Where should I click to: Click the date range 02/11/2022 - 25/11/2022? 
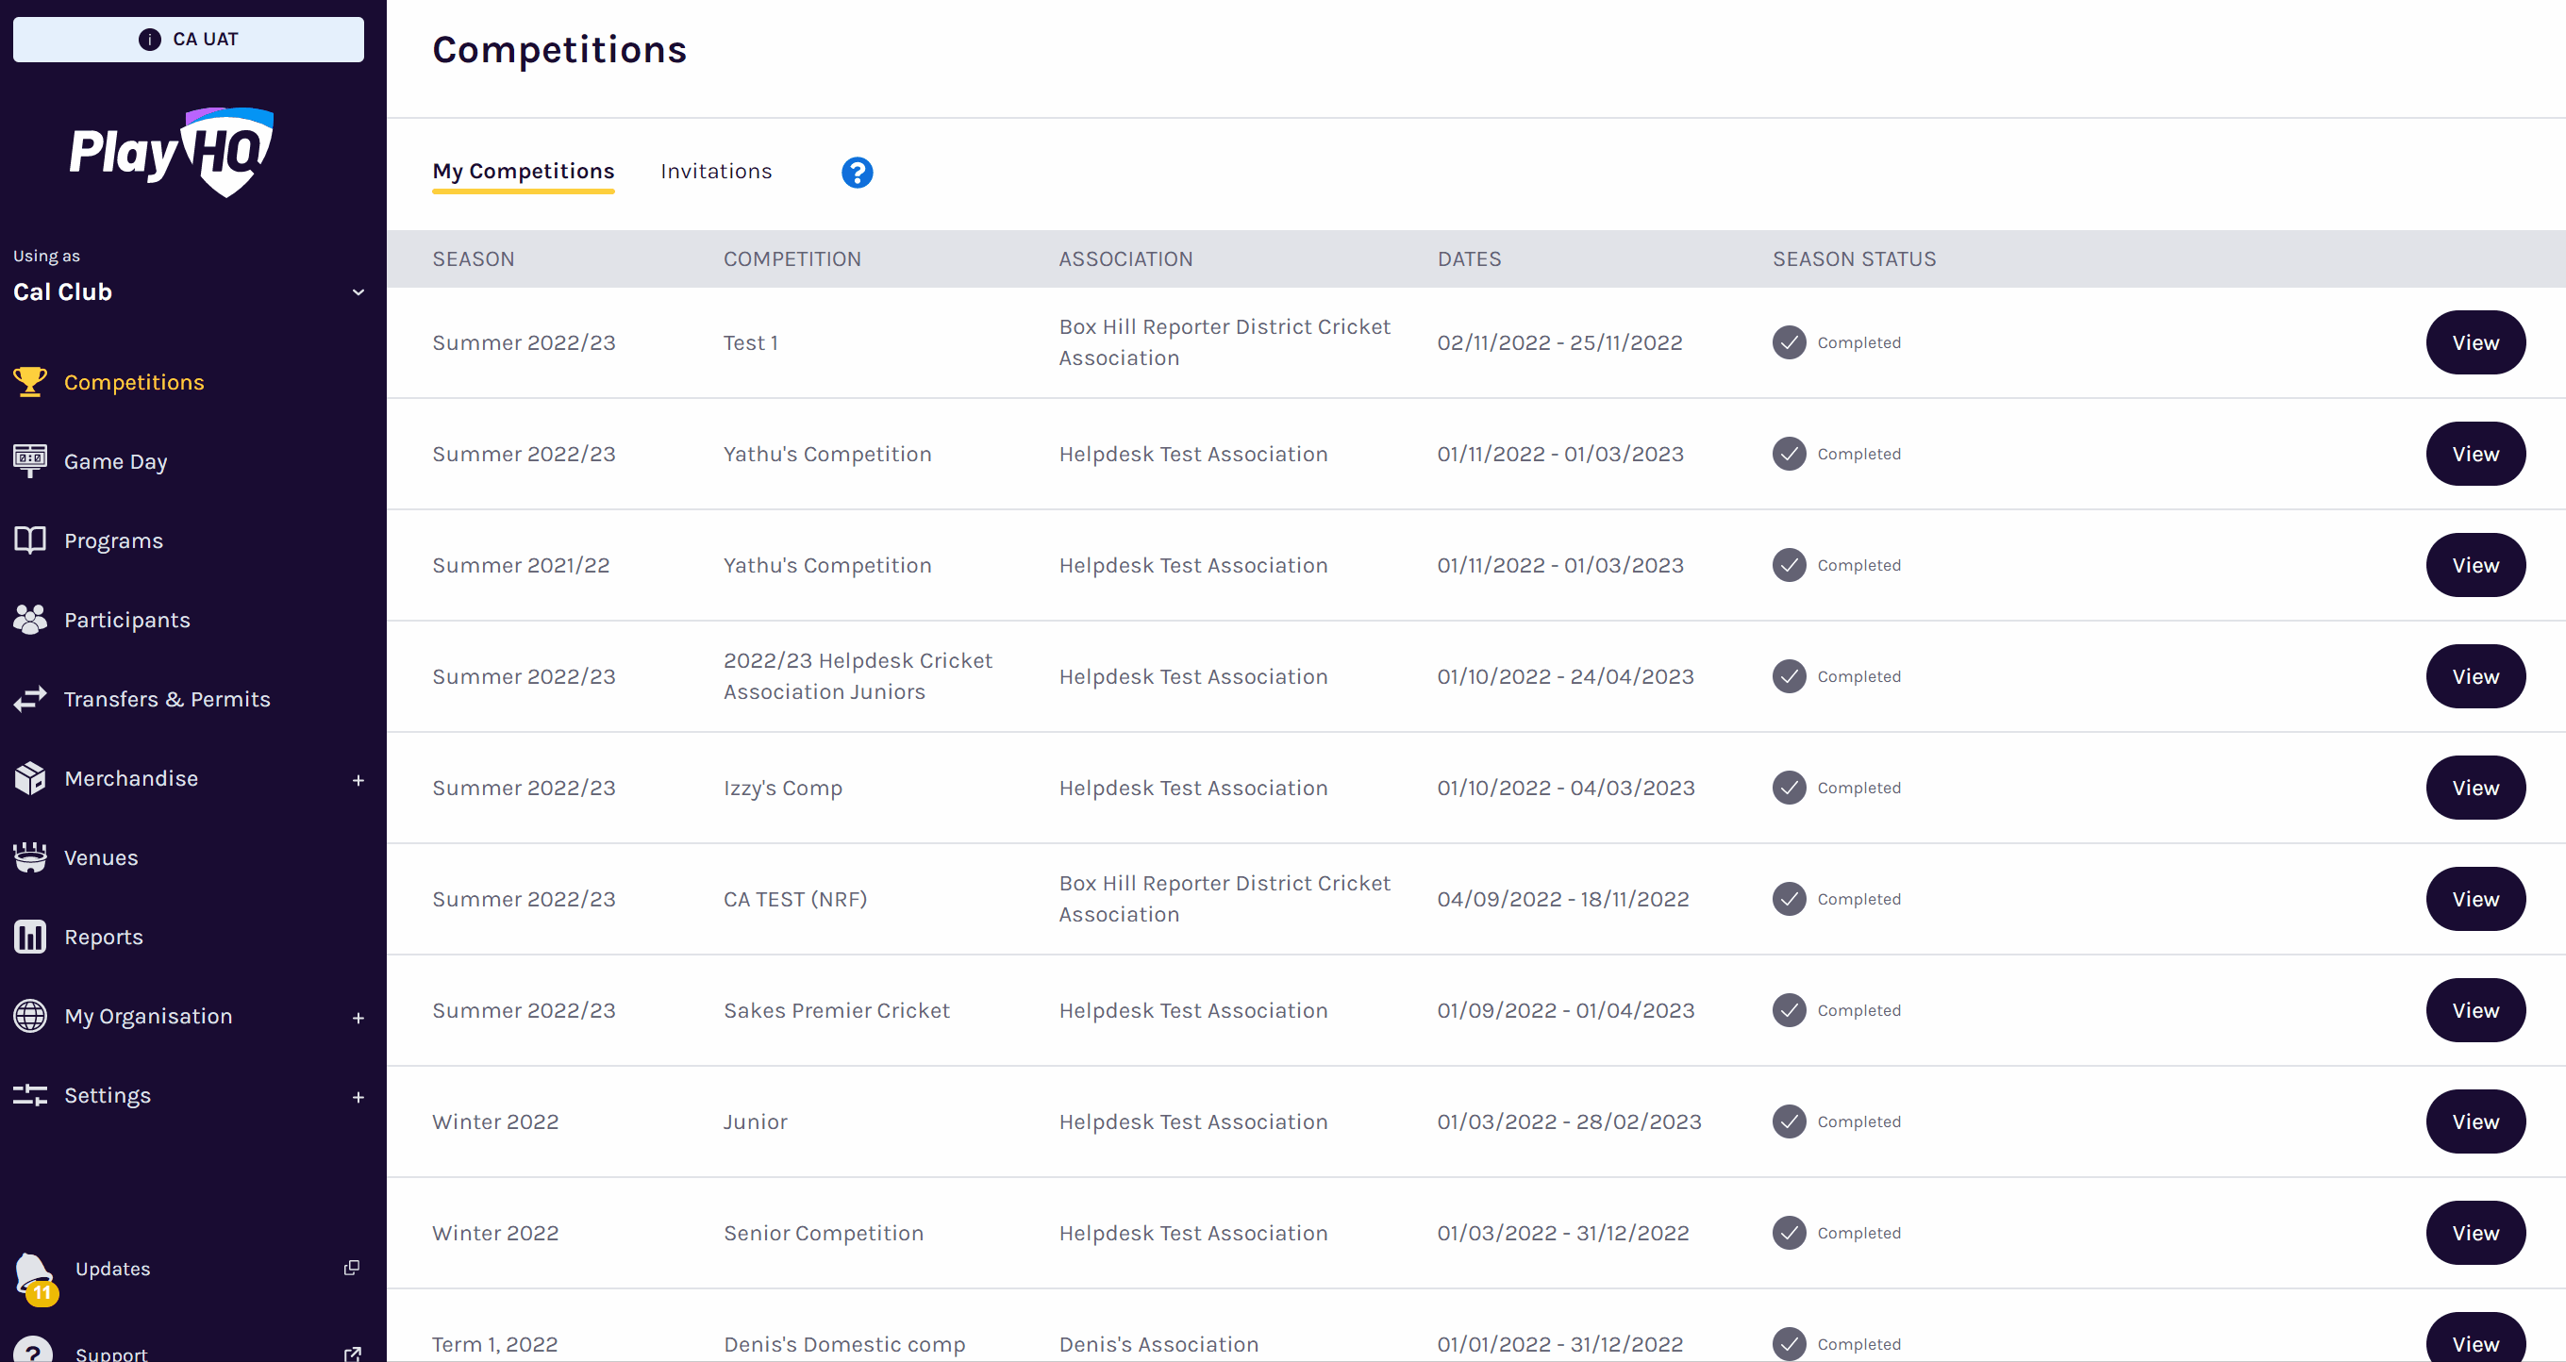(x=1560, y=342)
